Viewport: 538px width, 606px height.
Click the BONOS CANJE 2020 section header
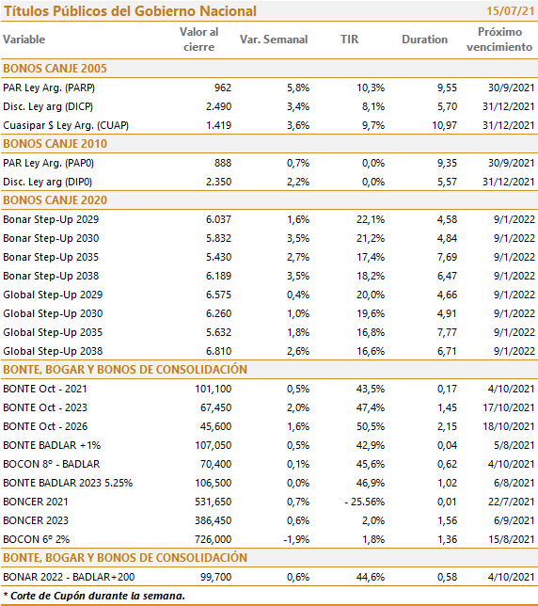coord(55,200)
